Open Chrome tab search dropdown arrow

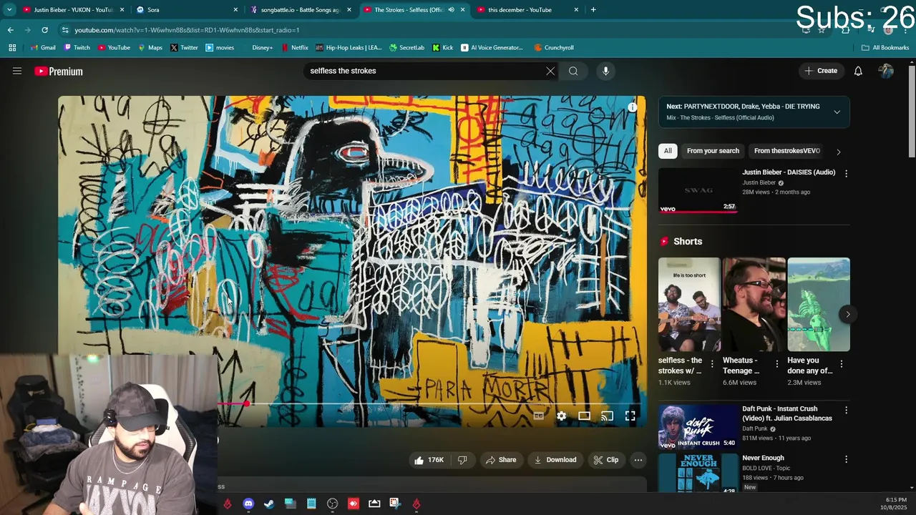[x=9, y=9]
